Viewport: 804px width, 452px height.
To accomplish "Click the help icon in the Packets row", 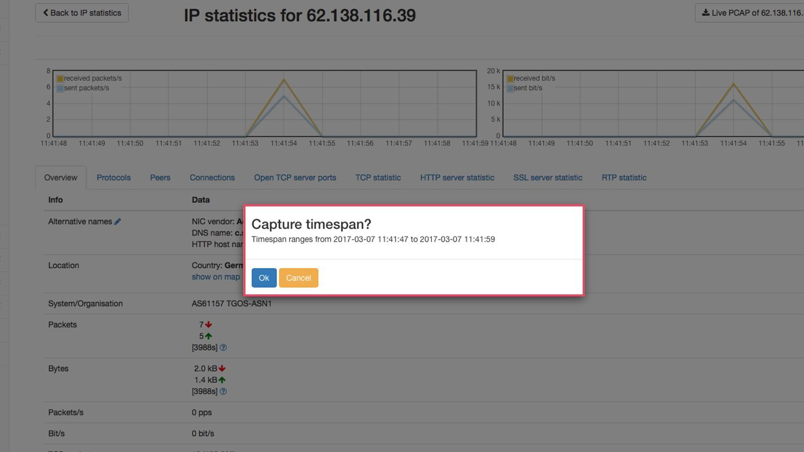I will (x=223, y=347).
